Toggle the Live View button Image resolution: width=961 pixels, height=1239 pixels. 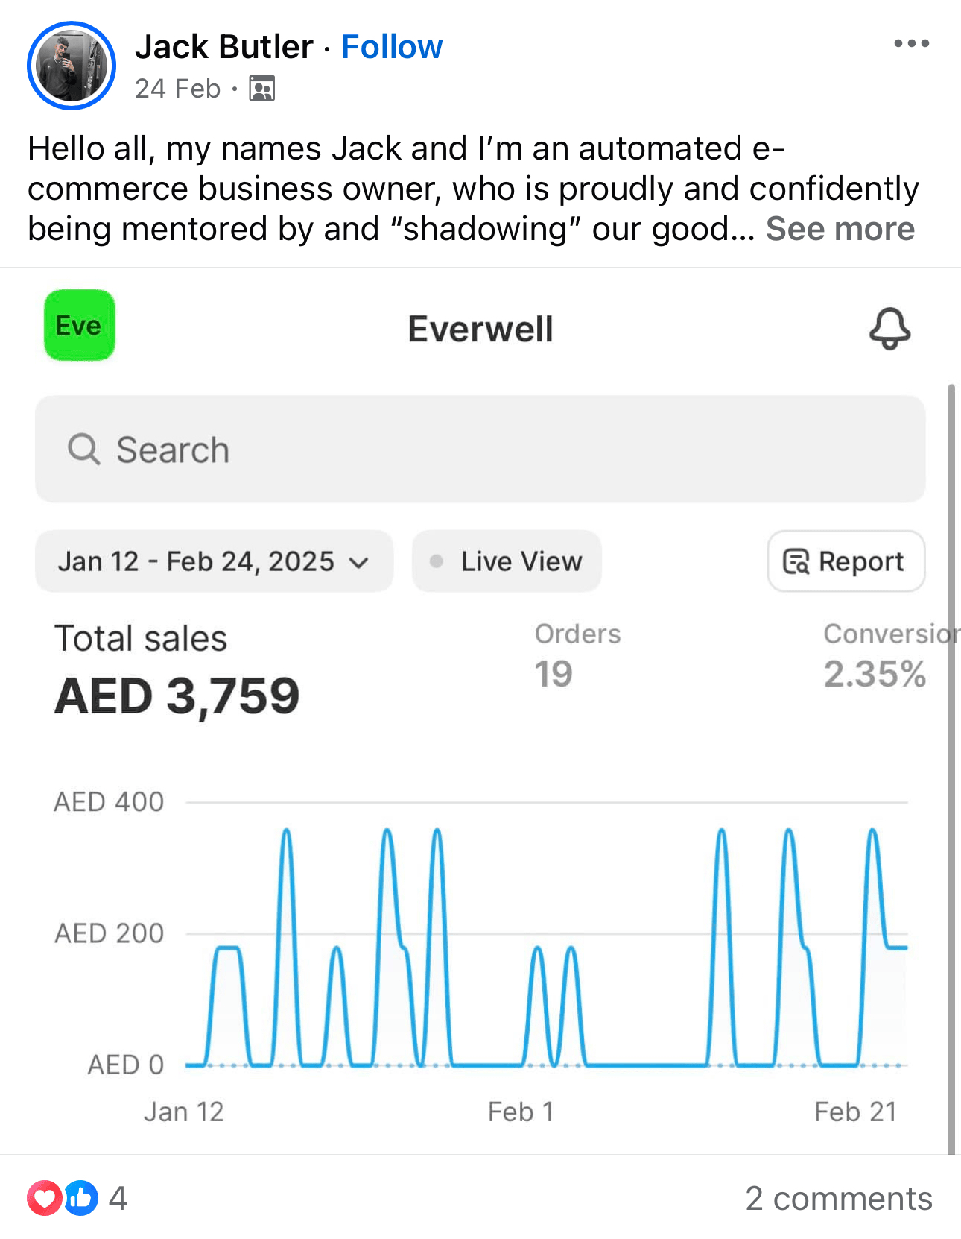click(x=507, y=561)
